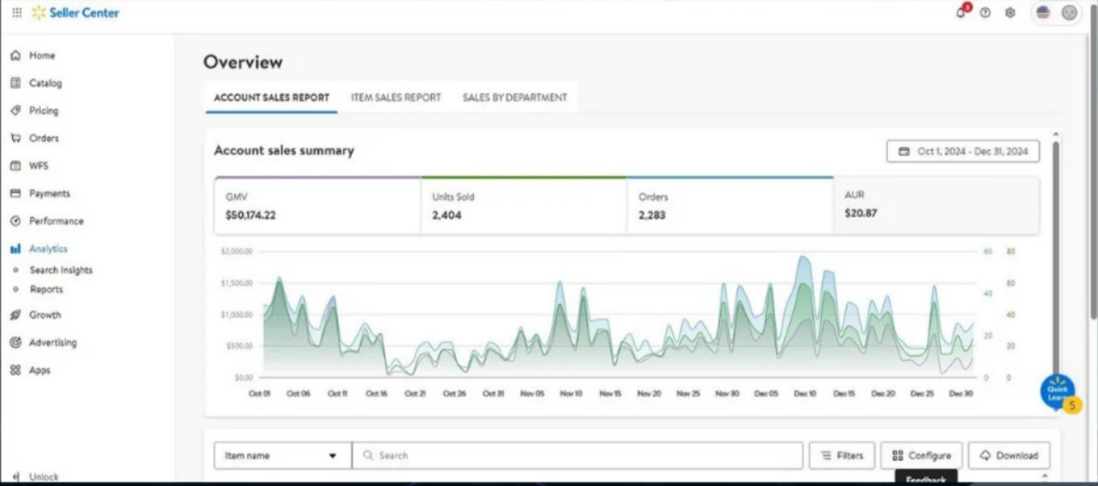Expand the Item name dropdown

[282, 455]
